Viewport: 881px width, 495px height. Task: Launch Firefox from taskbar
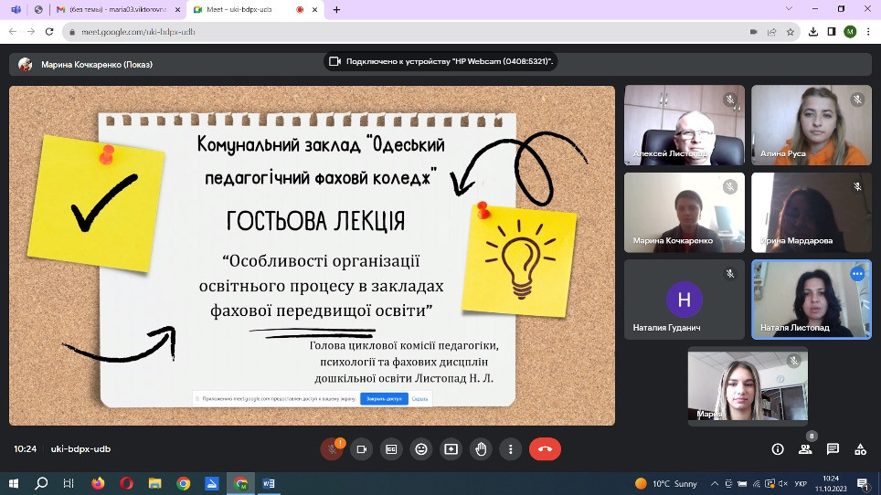(x=98, y=483)
